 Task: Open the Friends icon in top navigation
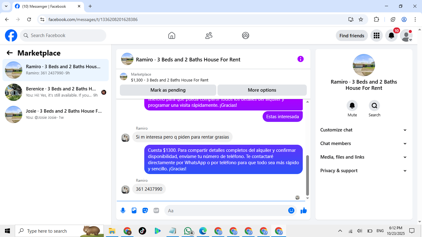209,35
